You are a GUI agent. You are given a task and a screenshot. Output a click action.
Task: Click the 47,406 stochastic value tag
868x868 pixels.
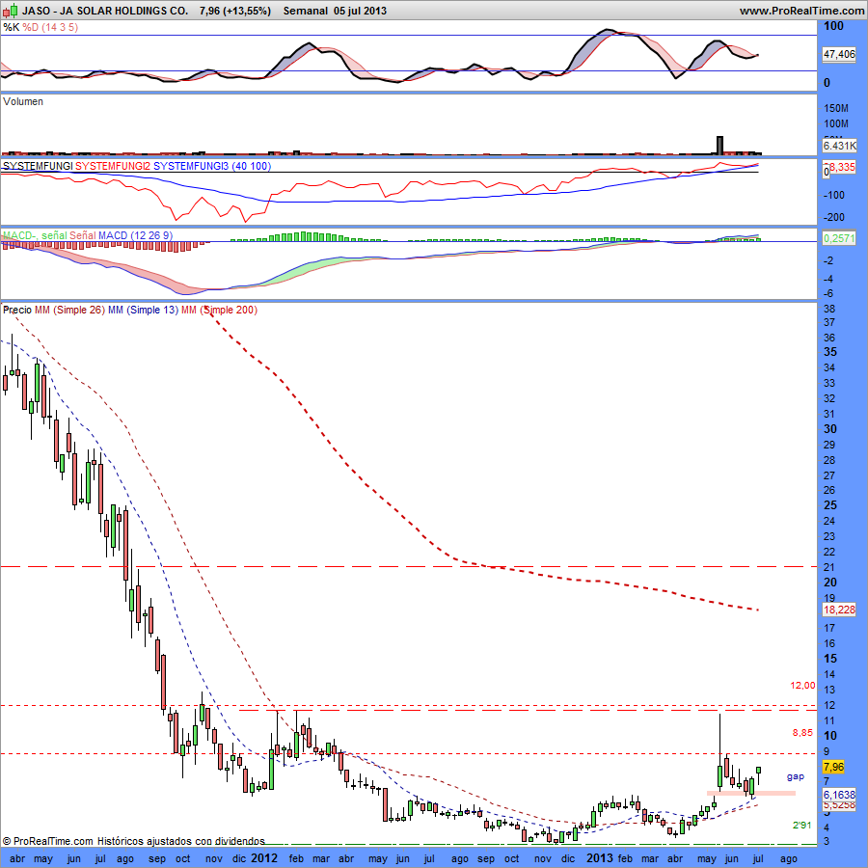[x=839, y=54]
